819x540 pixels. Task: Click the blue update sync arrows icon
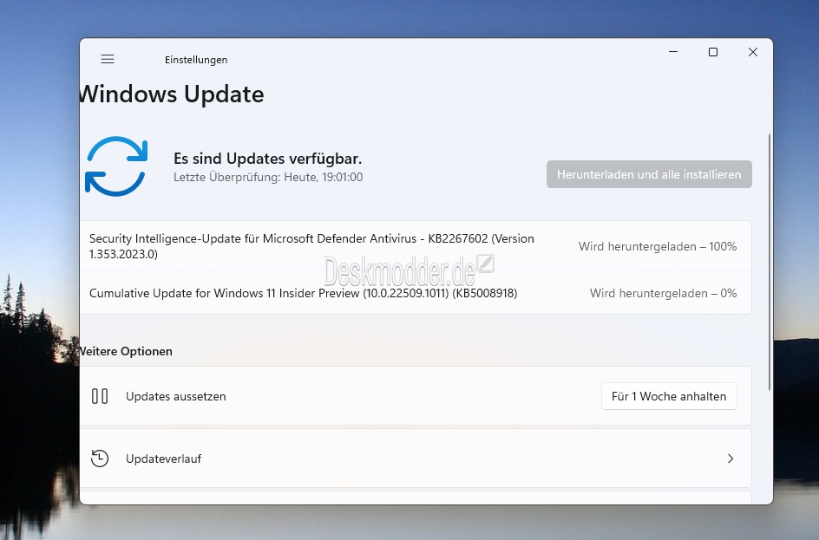pyautogui.click(x=116, y=166)
